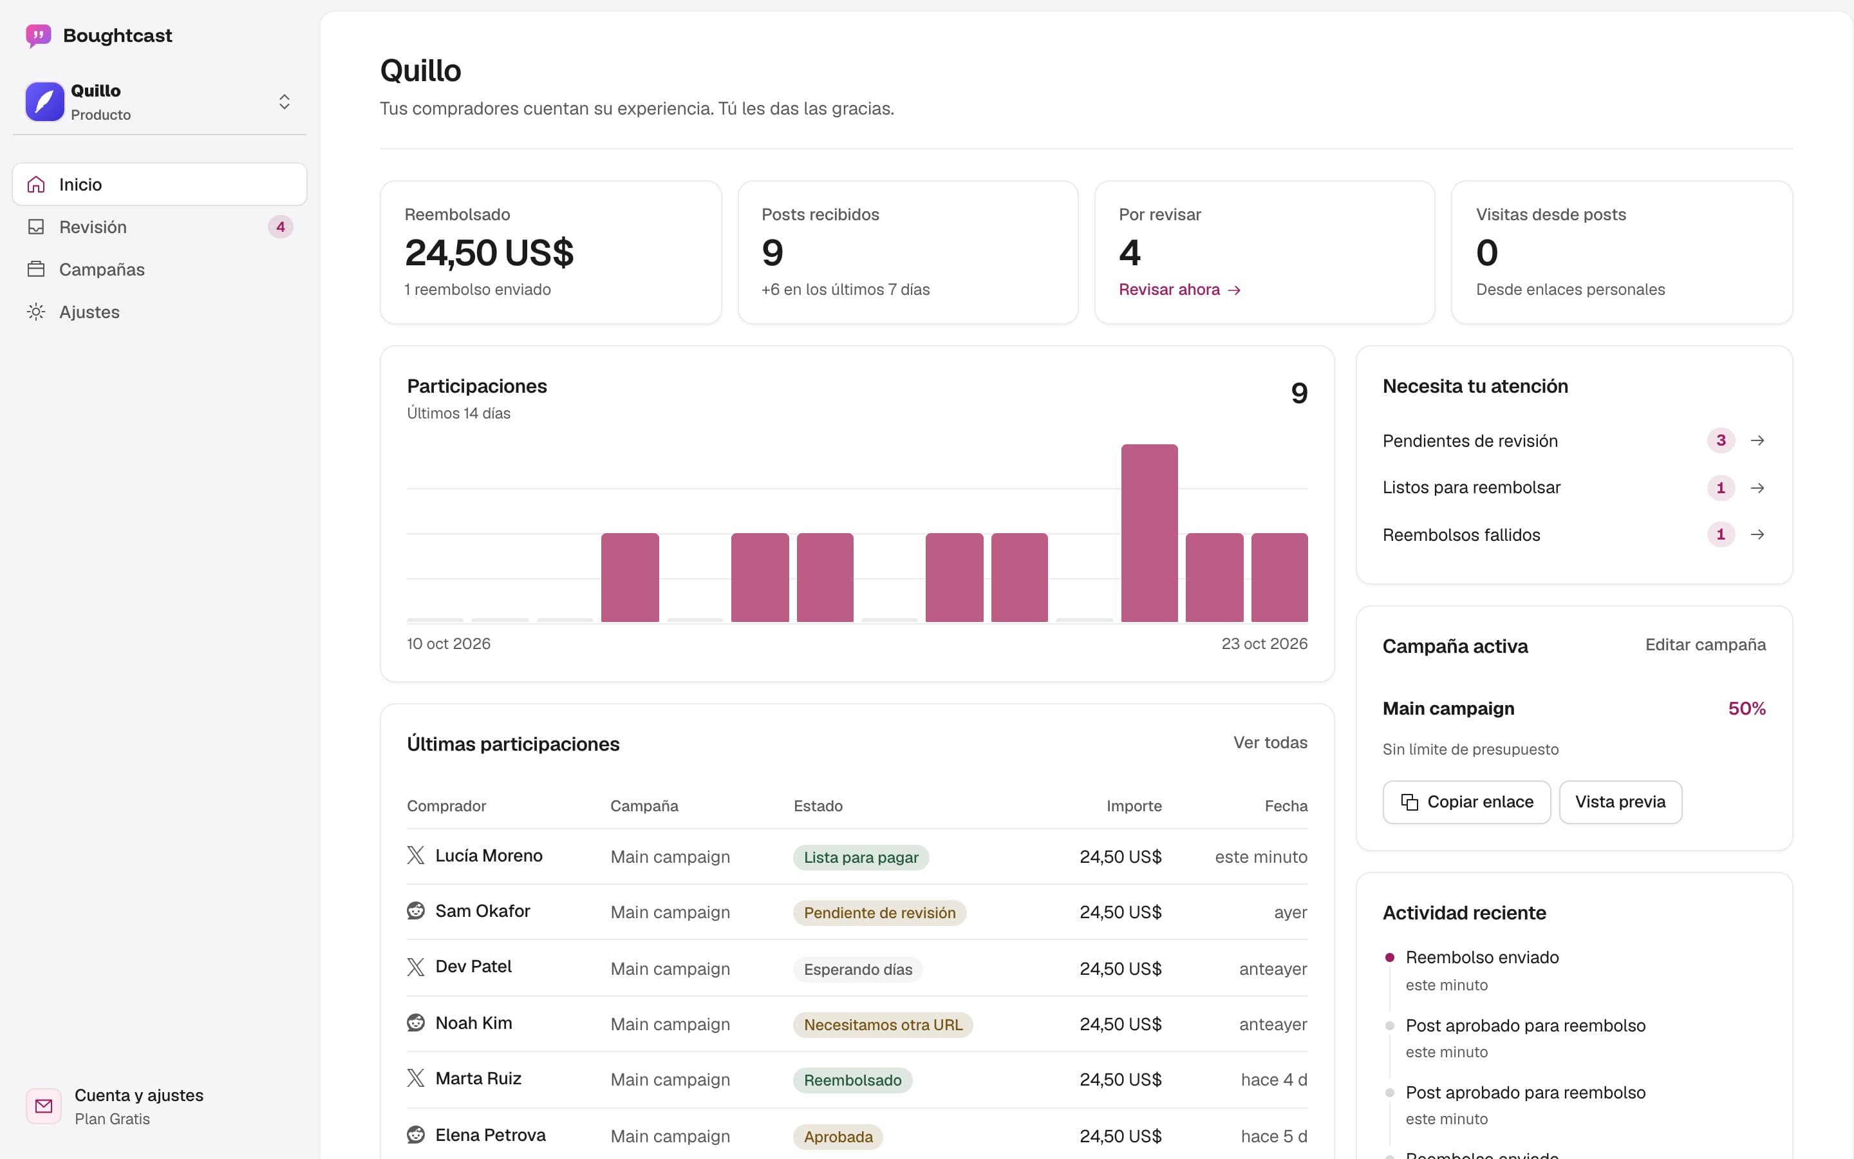The width and height of the screenshot is (1854, 1159).
Task: Click the envelope icon by Cuenta y ajustes
Action: pyautogui.click(x=44, y=1106)
